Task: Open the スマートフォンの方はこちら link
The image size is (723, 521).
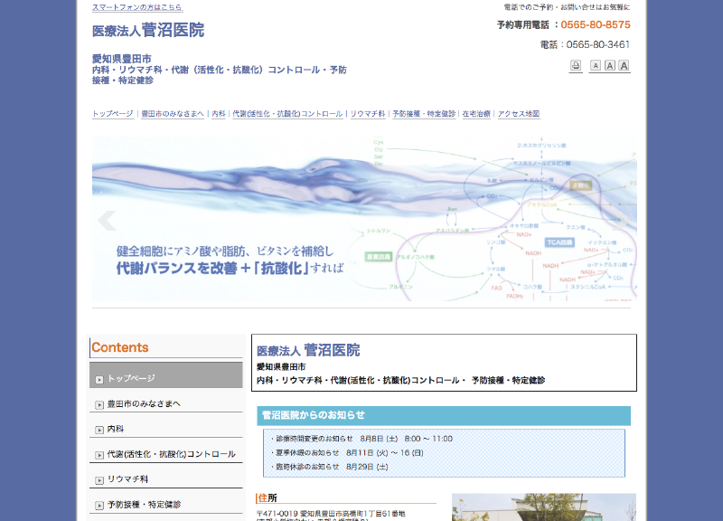Action: click(x=137, y=7)
